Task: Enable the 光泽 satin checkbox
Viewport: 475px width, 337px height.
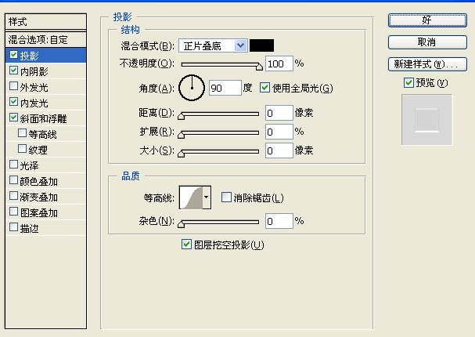Action: click(13, 165)
